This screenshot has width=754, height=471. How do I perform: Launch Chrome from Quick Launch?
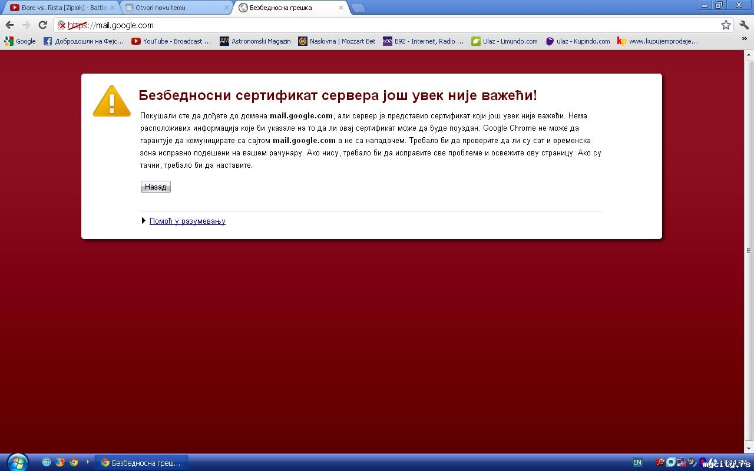tap(74, 462)
